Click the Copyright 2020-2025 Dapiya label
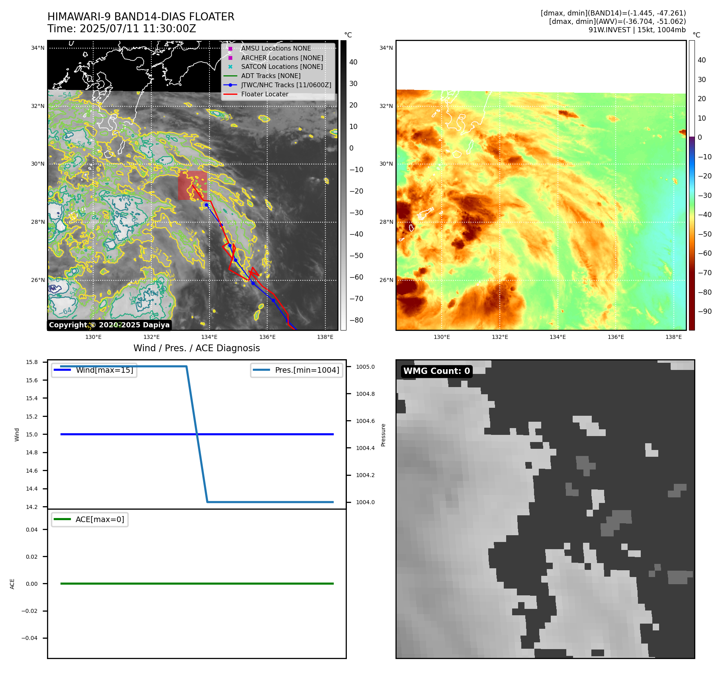722x673 pixels. coord(110,325)
